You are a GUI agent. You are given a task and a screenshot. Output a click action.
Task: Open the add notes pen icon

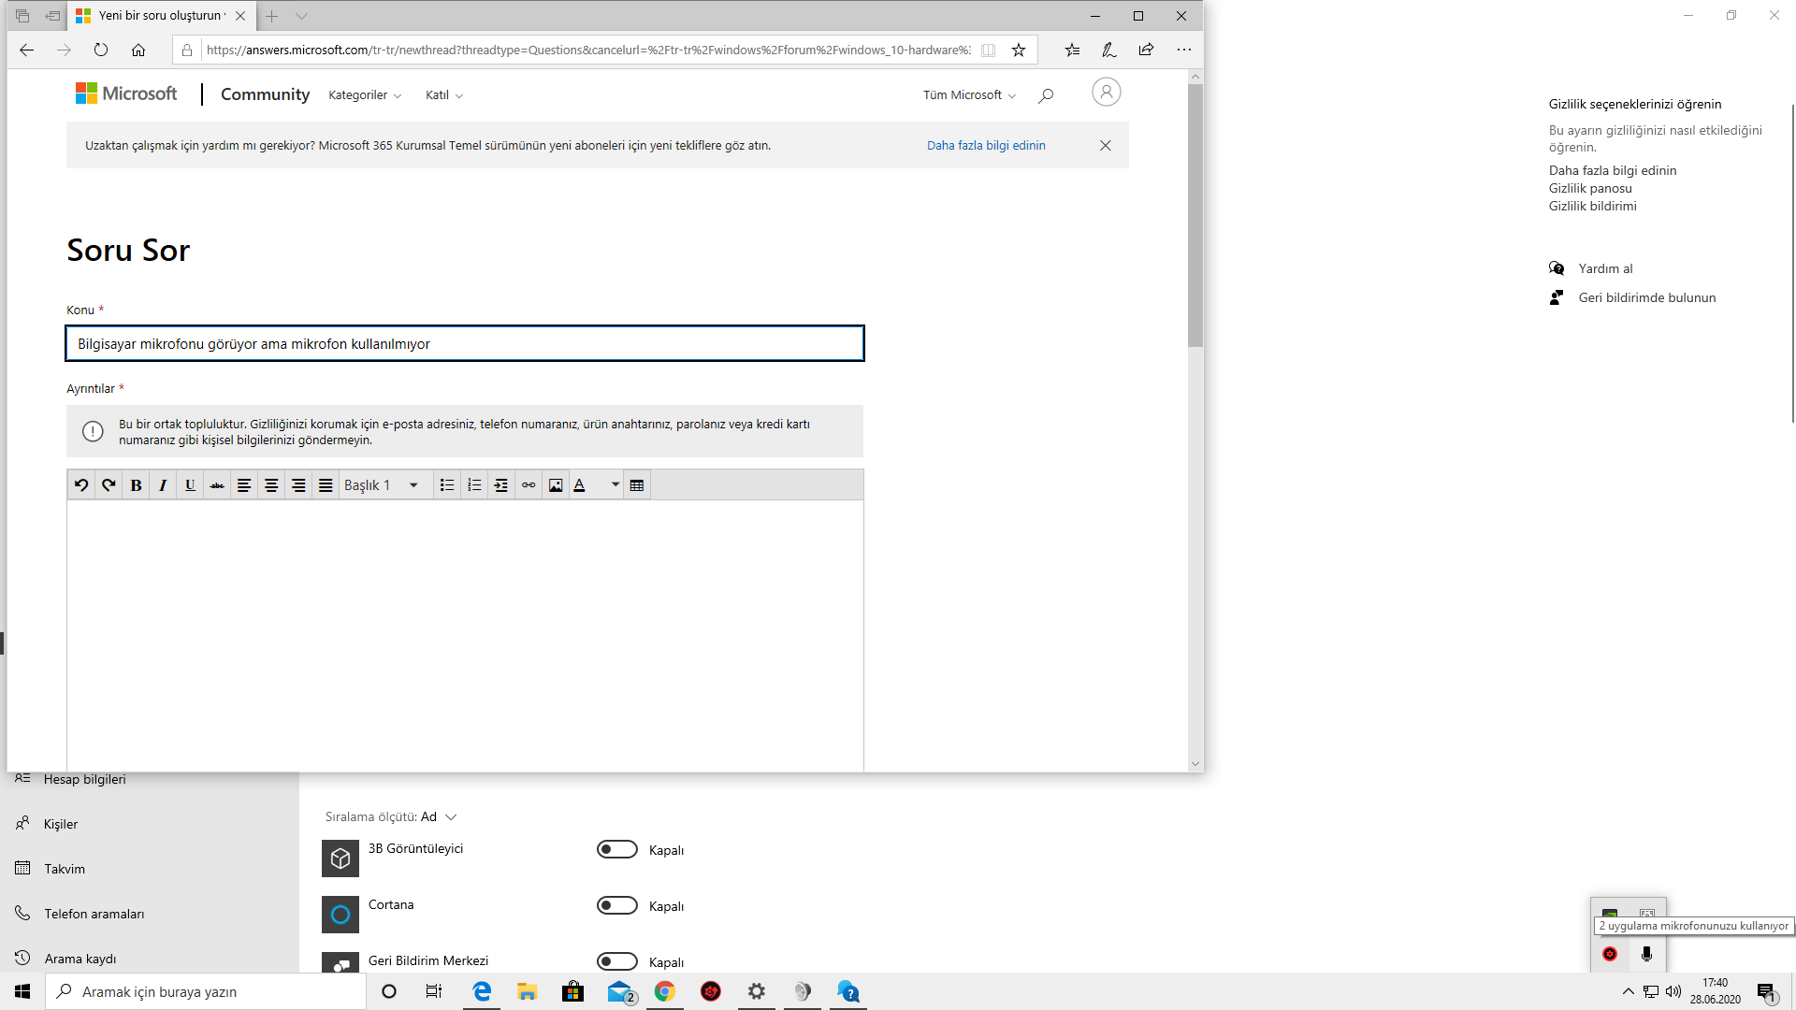(1108, 50)
